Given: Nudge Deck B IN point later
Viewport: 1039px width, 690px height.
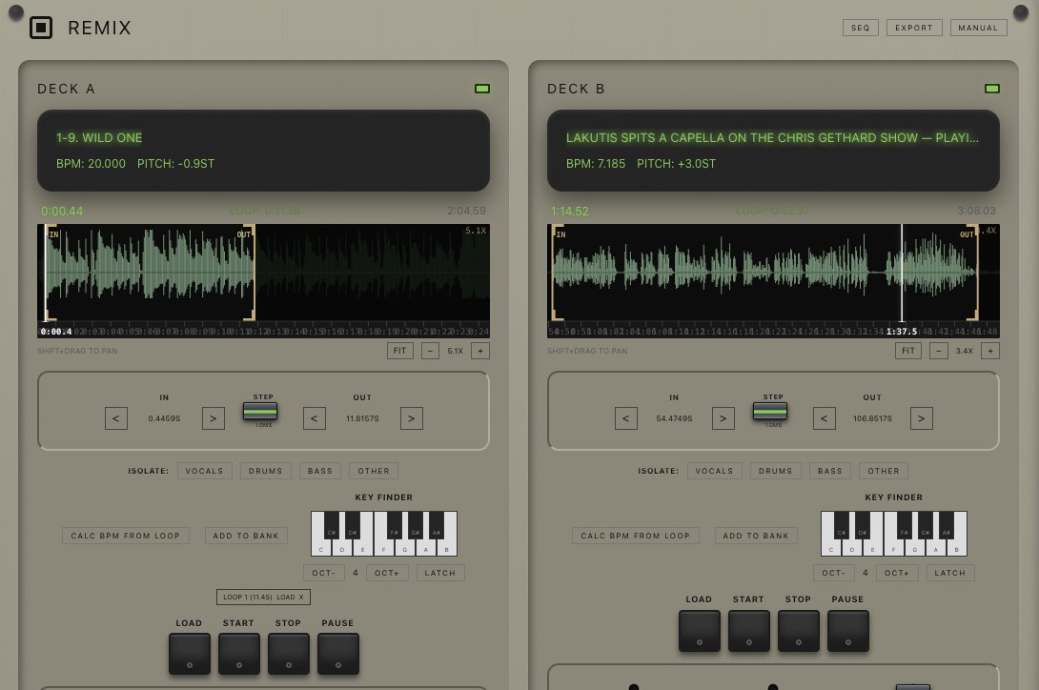Looking at the screenshot, I should tap(723, 418).
